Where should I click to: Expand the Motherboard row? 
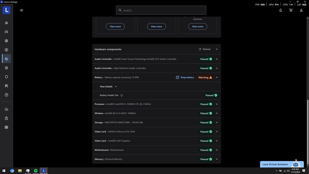point(217,150)
